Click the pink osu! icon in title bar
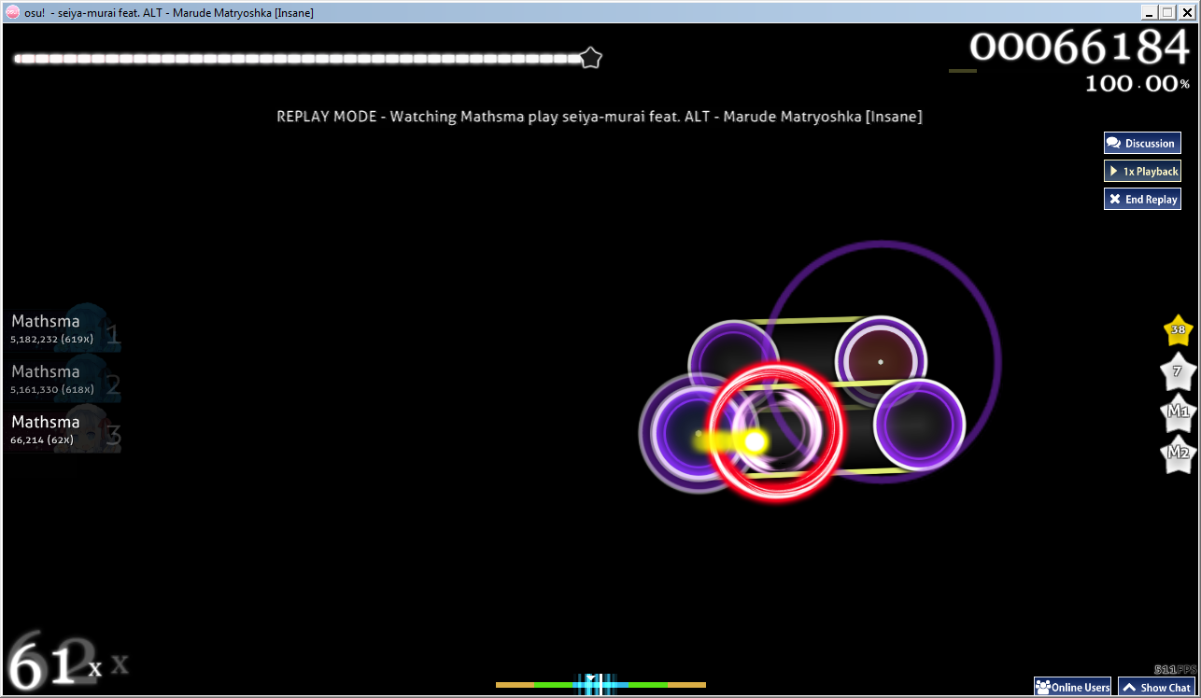This screenshot has width=1201, height=698. click(12, 12)
